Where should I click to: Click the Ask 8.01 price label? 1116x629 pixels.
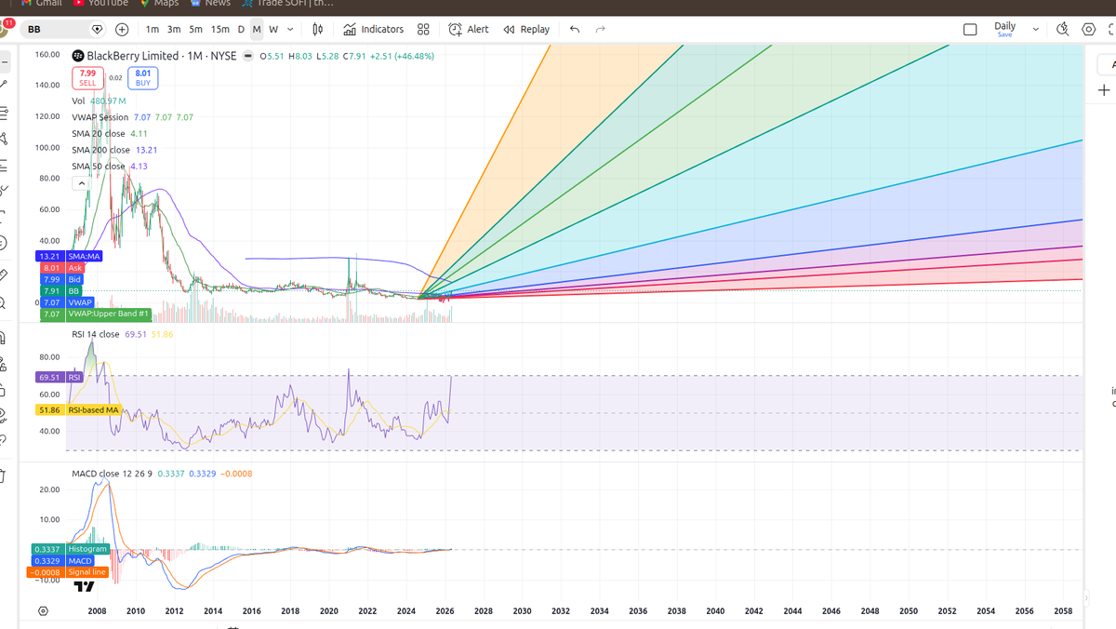coord(62,268)
